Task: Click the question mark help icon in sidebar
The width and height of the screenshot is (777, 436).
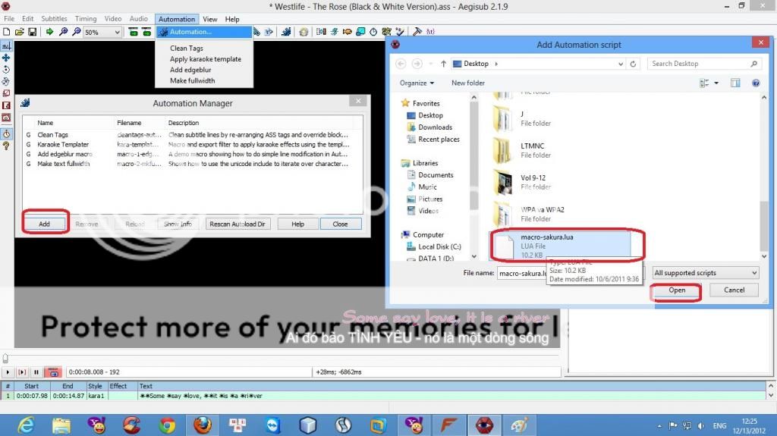Action: (x=6, y=146)
